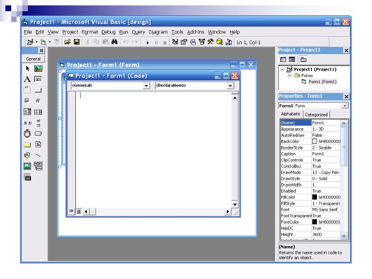The height and width of the screenshot is (279, 372).
Task: Select the VScrollBar control tool
Action: coord(38,123)
